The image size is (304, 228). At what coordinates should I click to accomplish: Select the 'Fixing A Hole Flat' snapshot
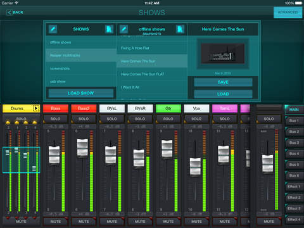(x=152, y=48)
